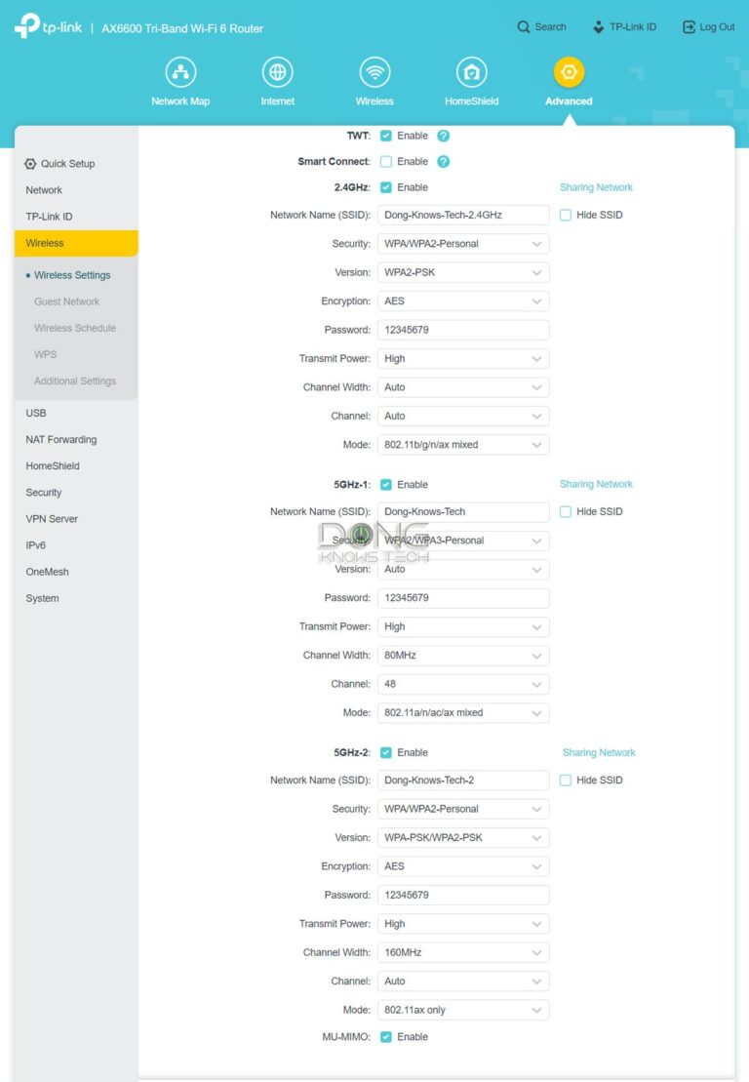Open NAT Forwarding in the sidebar
Viewport: 749px width, 1082px height.
[61, 440]
